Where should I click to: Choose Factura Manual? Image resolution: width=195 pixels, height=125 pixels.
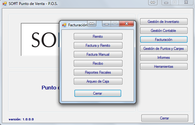tap(98, 54)
